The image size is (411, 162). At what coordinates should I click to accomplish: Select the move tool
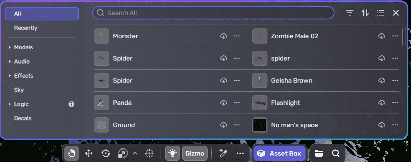click(x=89, y=153)
